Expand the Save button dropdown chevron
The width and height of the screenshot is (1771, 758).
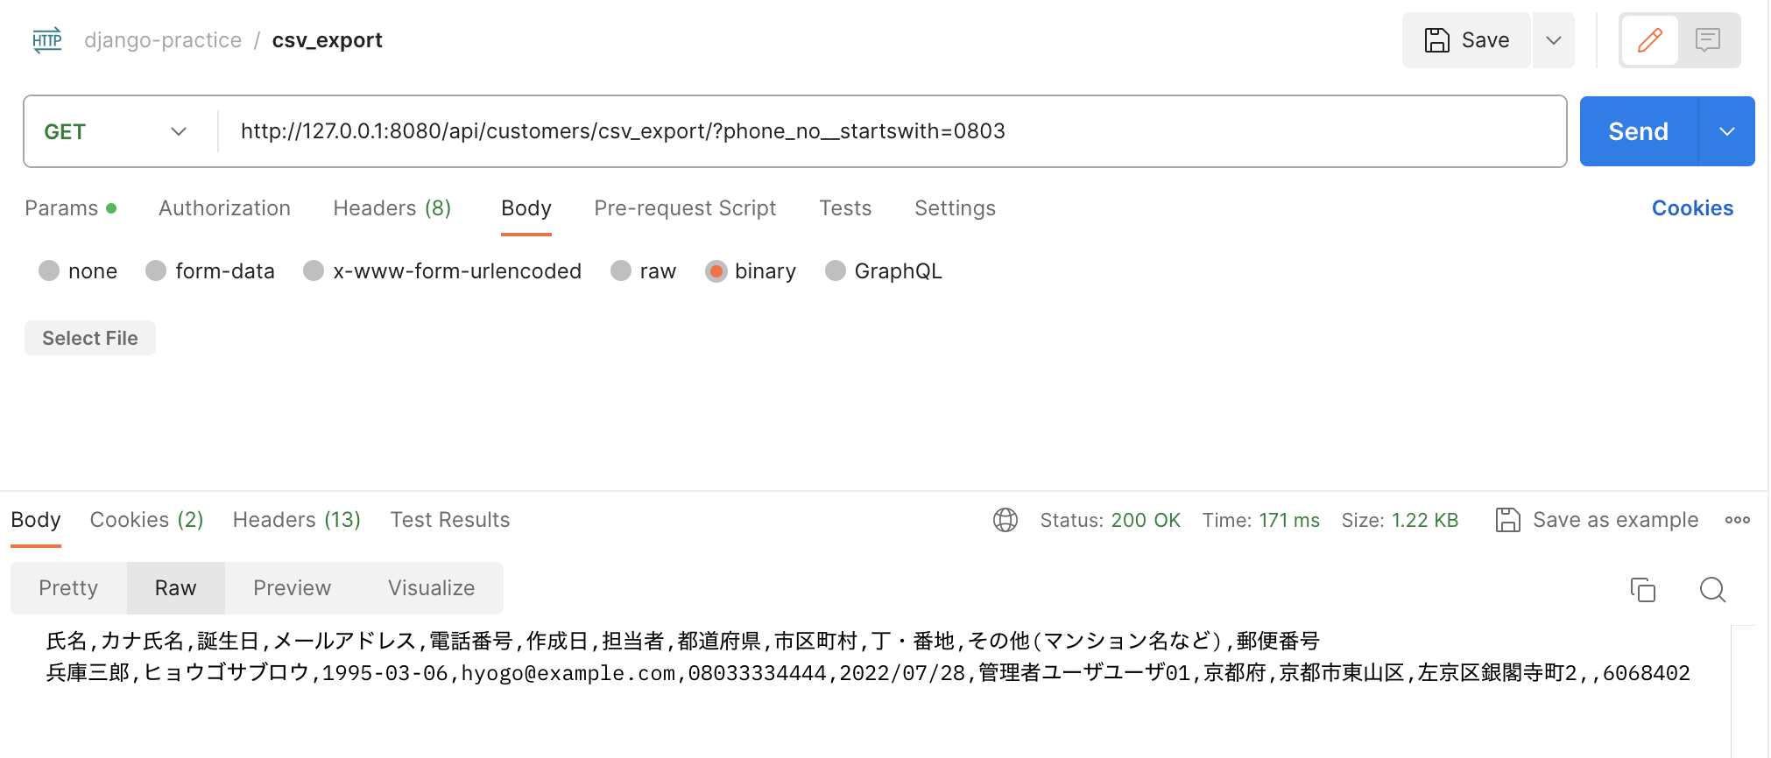[1553, 39]
